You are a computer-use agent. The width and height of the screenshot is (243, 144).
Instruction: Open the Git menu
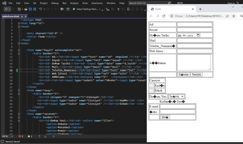(35, 3)
